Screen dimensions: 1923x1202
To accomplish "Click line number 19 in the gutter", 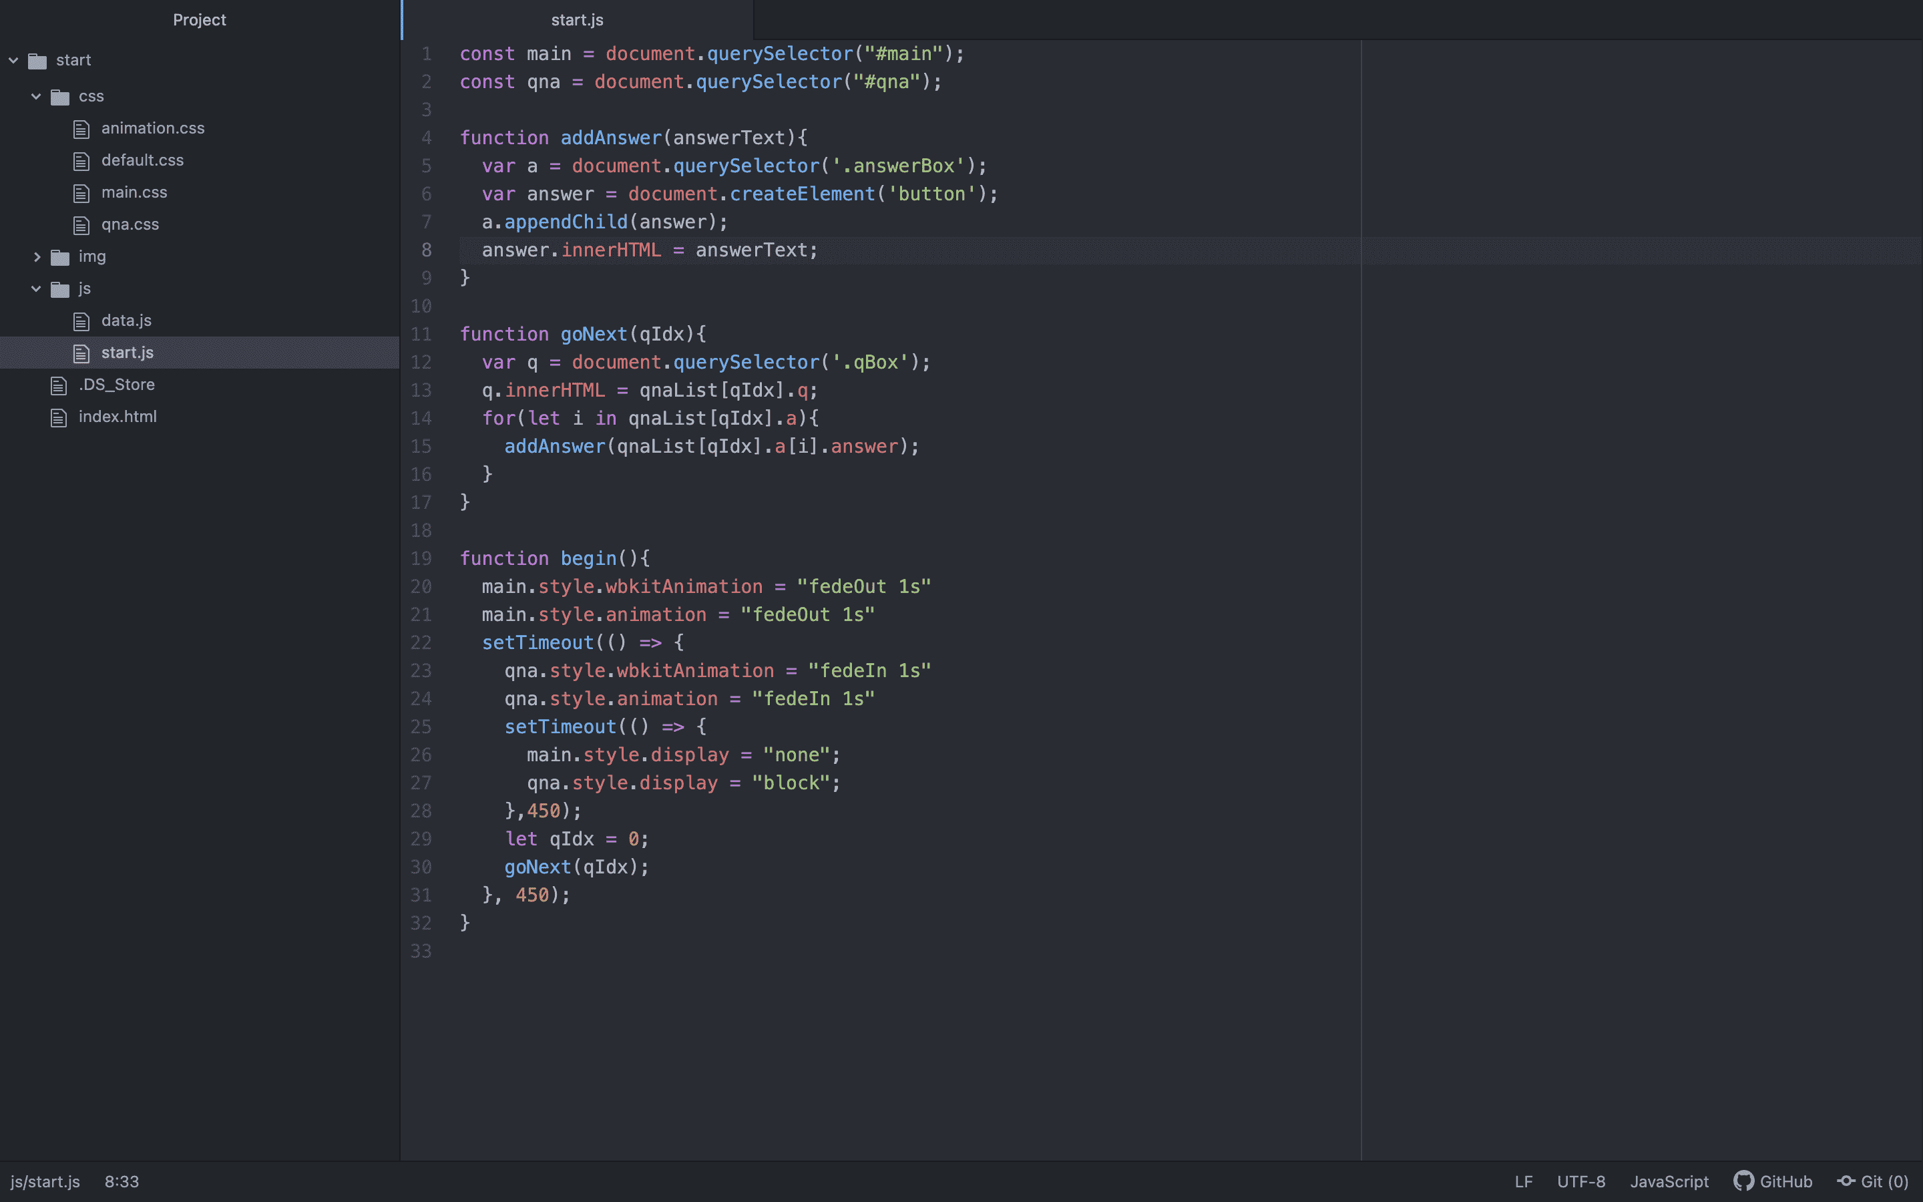I will (421, 558).
